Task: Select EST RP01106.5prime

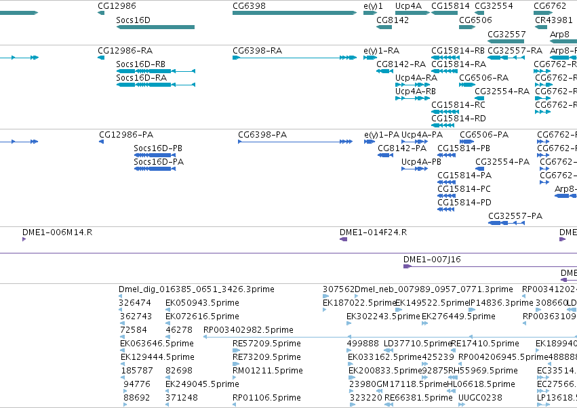Action: coord(235,405)
